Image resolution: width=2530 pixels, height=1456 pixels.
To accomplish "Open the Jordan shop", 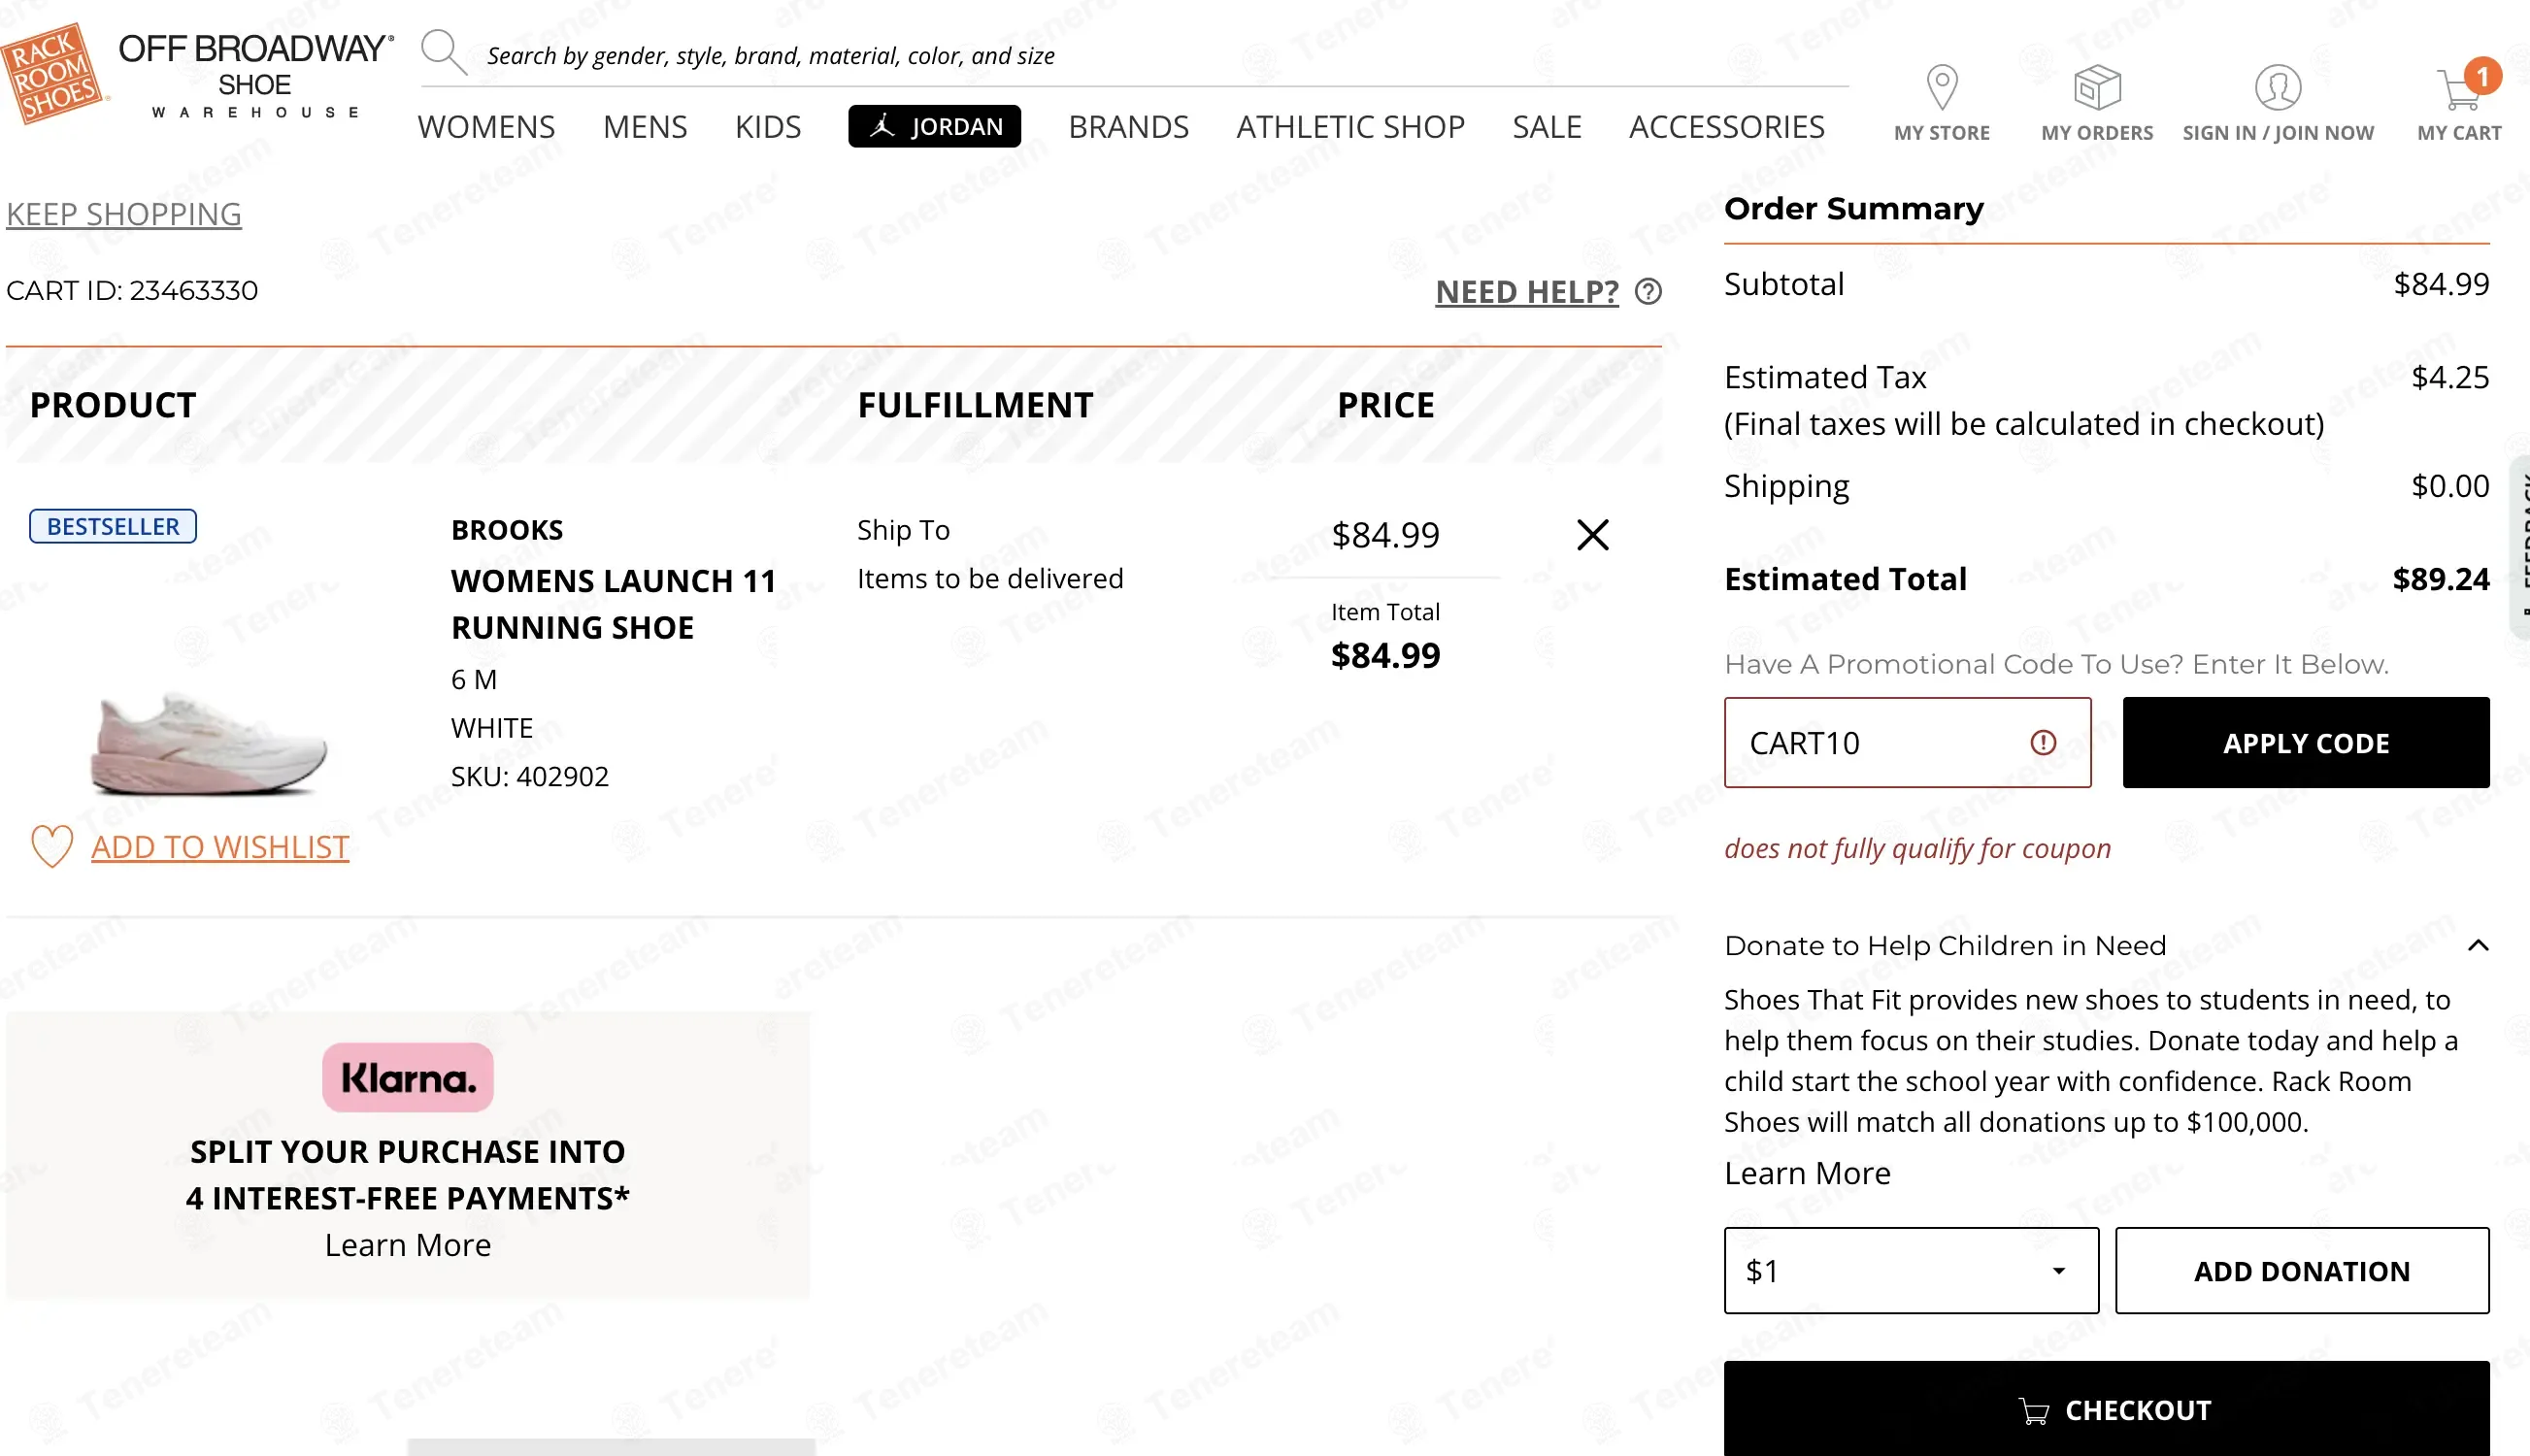I will point(934,126).
